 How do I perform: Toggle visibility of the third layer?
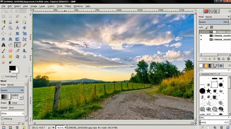[x=201, y=39]
